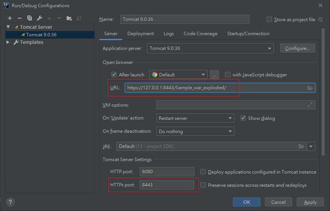
Task: Click the browser selection ellipsis button
Action: click(x=214, y=74)
